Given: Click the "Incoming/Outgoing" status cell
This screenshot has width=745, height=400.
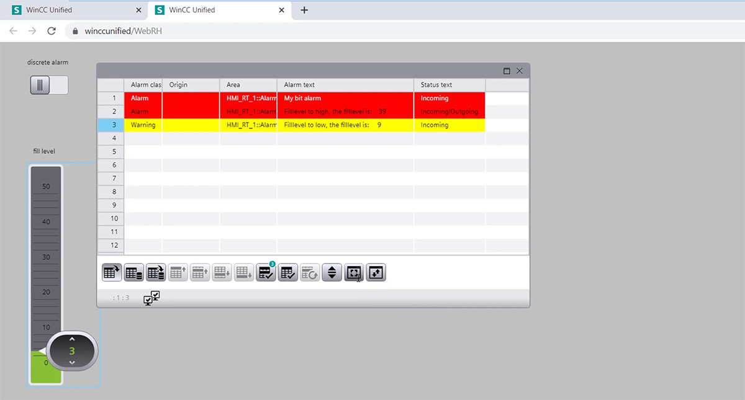Looking at the screenshot, I should click(x=449, y=112).
